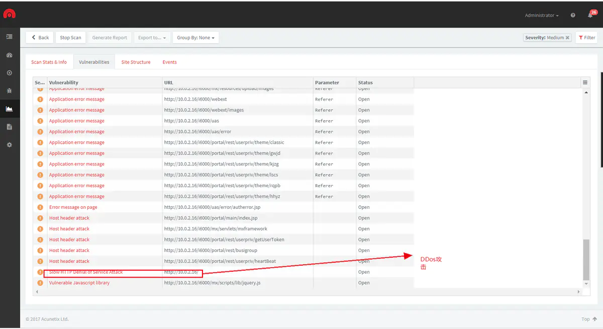
Task: Open the Filter button
Action: pyautogui.click(x=586, y=38)
